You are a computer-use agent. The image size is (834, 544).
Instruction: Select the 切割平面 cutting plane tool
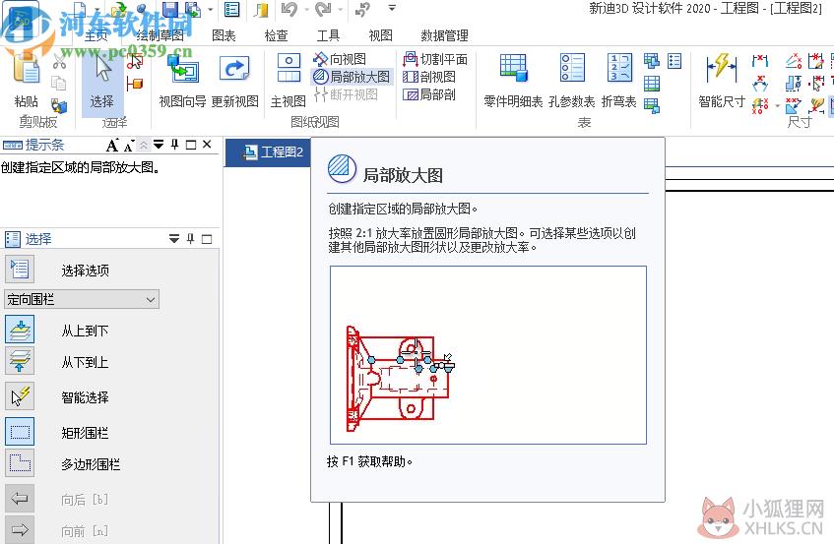[435, 59]
